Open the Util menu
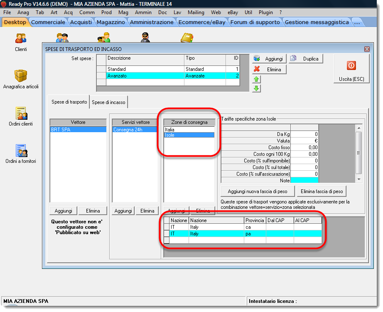This screenshot has width=383, height=312. [x=248, y=12]
